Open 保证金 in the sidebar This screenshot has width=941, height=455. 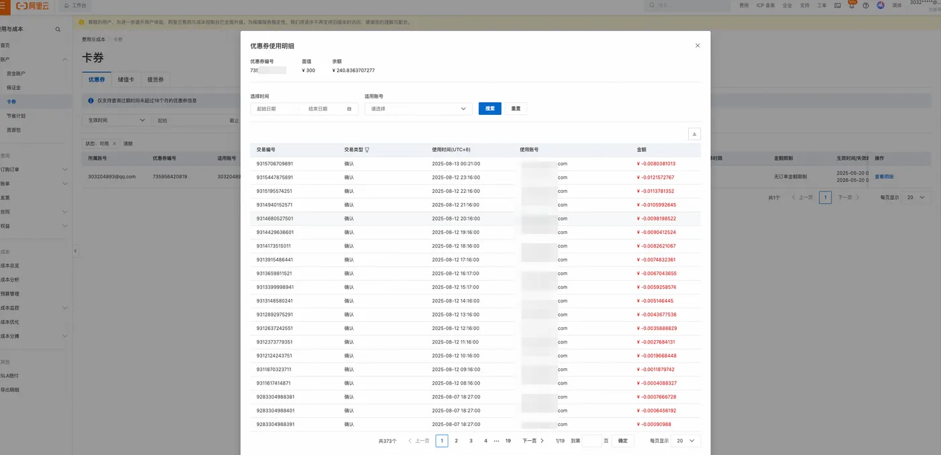pos(13,87)
